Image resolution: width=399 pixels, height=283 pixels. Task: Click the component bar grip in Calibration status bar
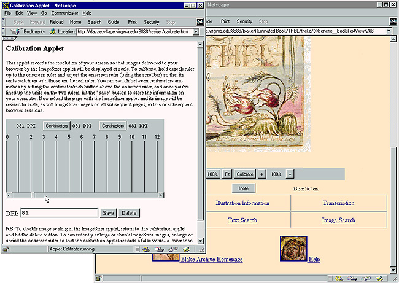coord(137,249)
